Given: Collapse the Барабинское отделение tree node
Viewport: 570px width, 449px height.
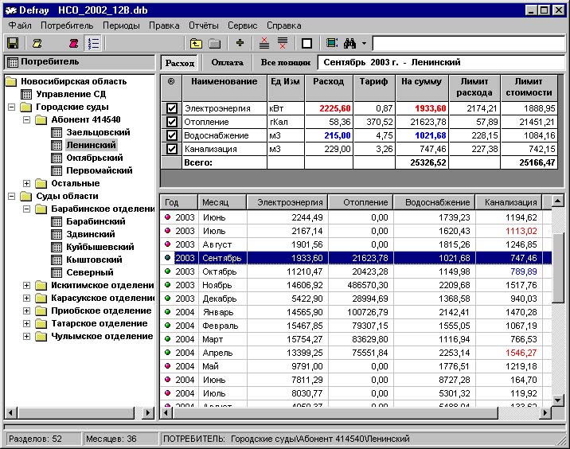Looking at the screenshot, I should 28,209.
